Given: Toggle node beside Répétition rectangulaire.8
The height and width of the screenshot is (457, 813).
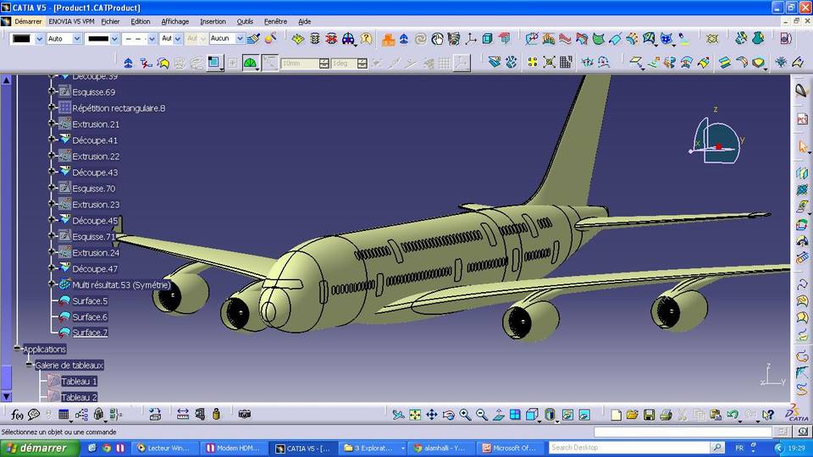Looking at the screenshot, I should (x=52, y=108).
